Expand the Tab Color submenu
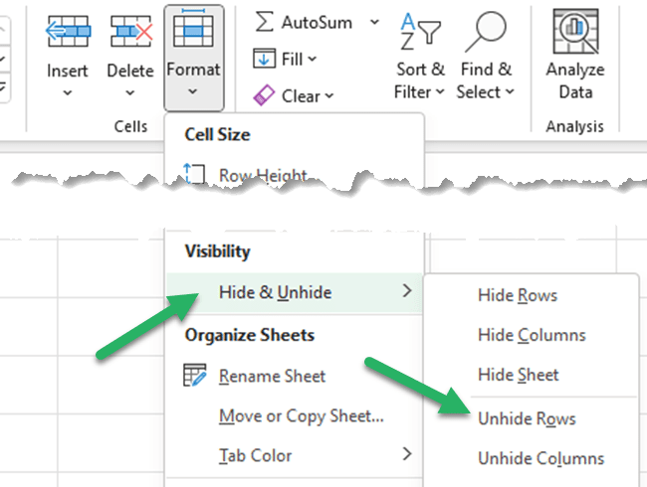Image resolution: width=647 pixels, height=487 pixels. 405,455
